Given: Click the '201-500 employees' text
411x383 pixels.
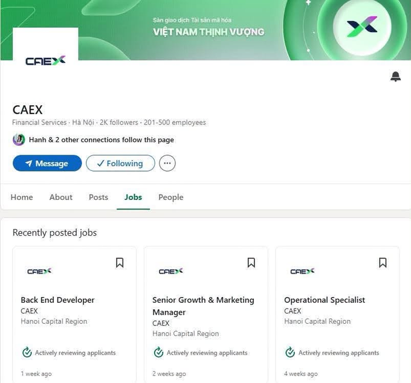Looking at the screenshot, I should pyautogui.click(x=175, y=123).
